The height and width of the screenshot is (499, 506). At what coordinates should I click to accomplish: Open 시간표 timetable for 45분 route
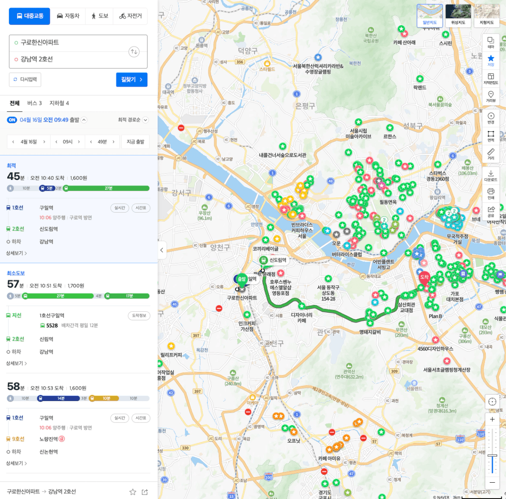141,208
